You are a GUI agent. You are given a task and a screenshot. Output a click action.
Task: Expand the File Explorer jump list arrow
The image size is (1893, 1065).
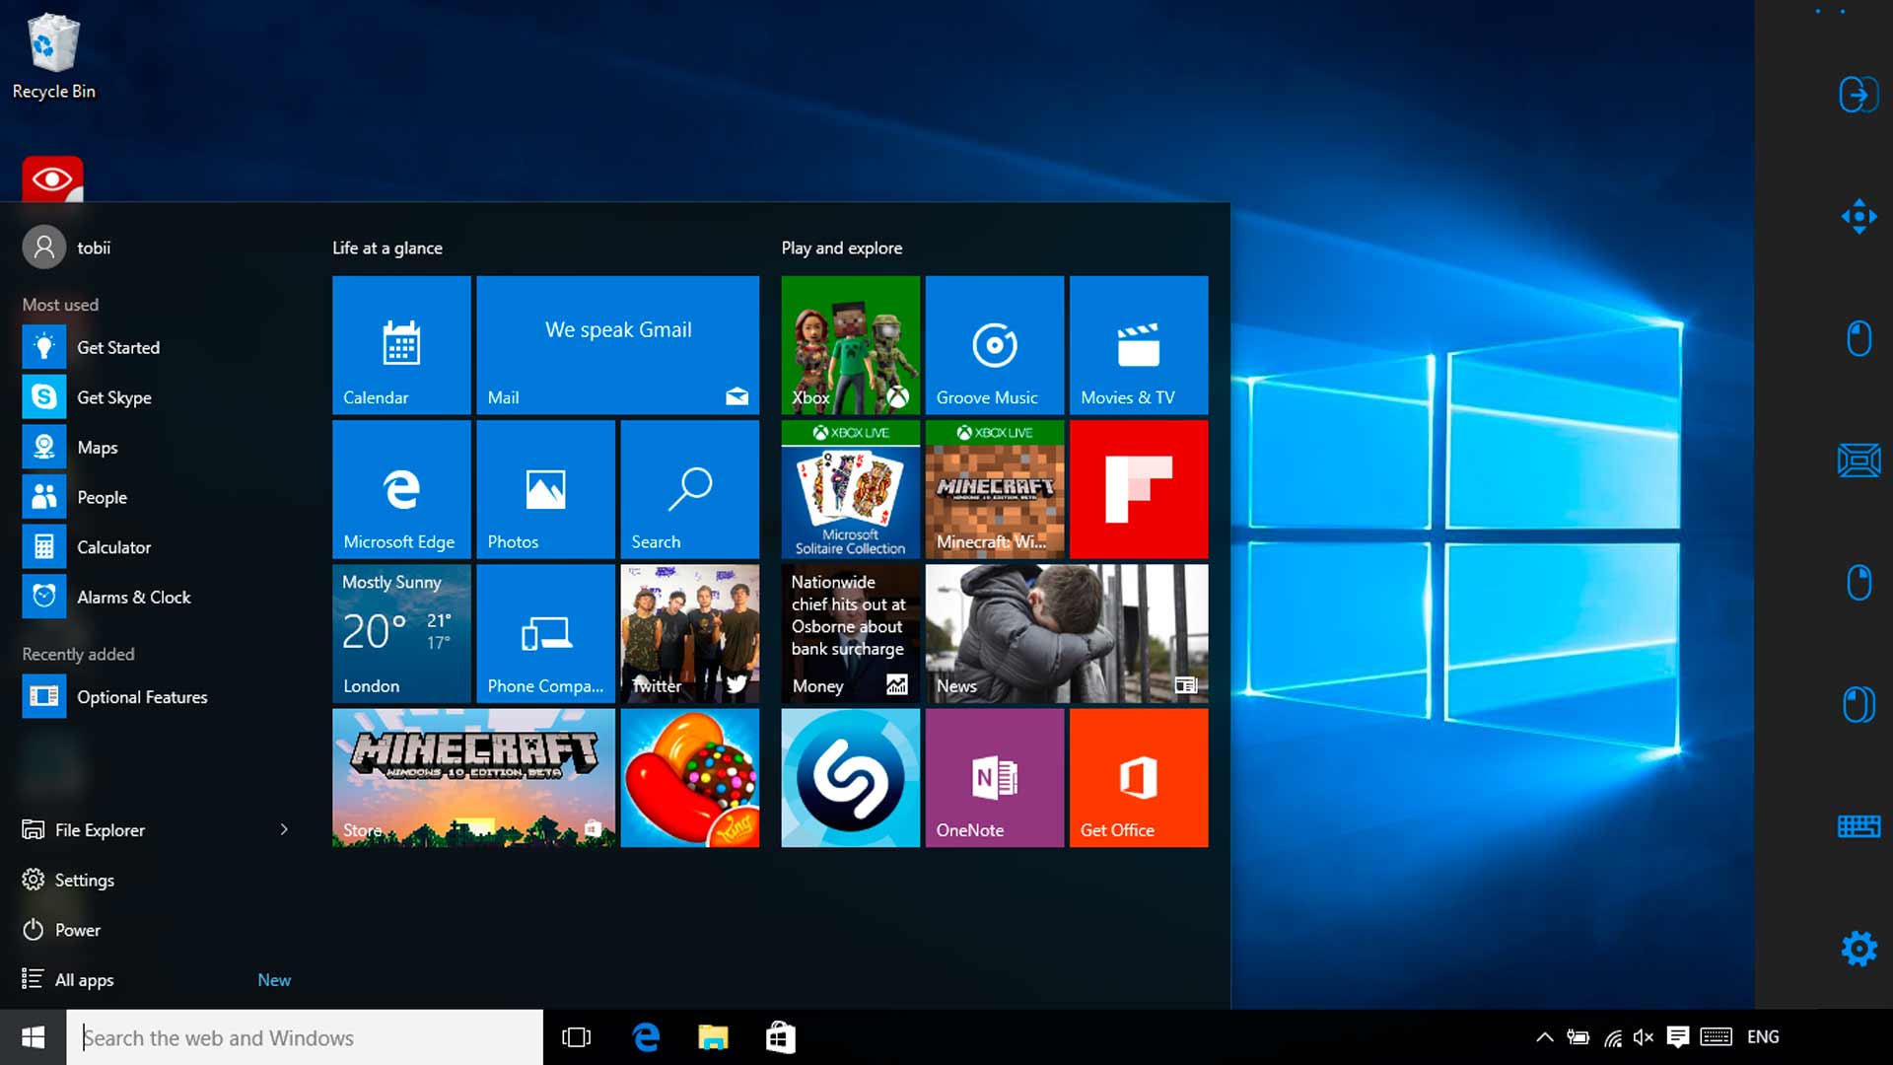[x=284, y=829]
